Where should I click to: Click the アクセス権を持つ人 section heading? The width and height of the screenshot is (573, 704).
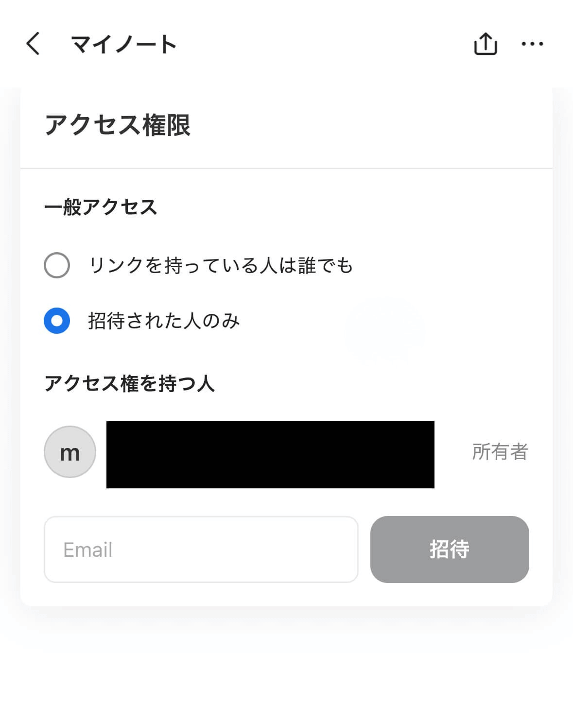[x=129, y=383]
